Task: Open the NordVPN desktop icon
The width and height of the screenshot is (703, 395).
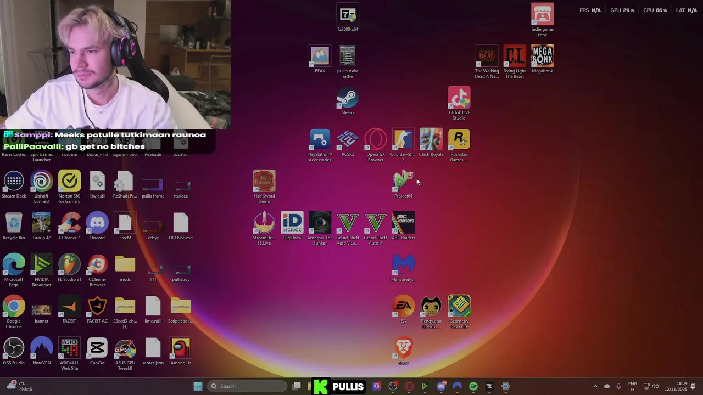Action: coord(42,352)
